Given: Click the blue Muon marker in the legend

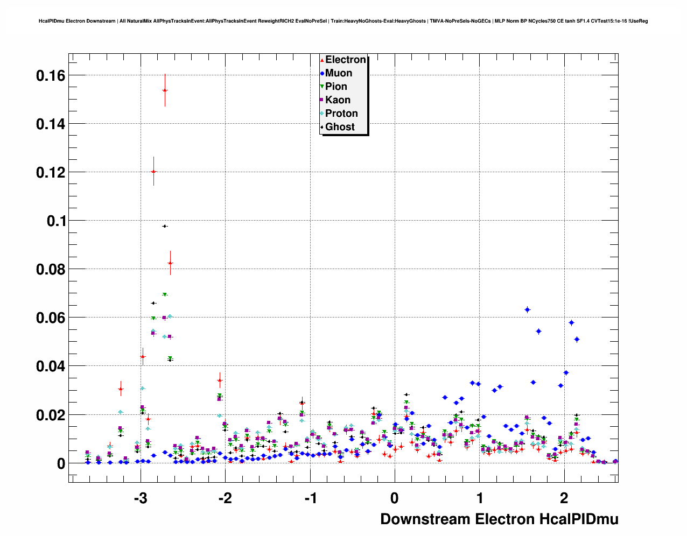Looking at the screenshot, I should point(322,73).
